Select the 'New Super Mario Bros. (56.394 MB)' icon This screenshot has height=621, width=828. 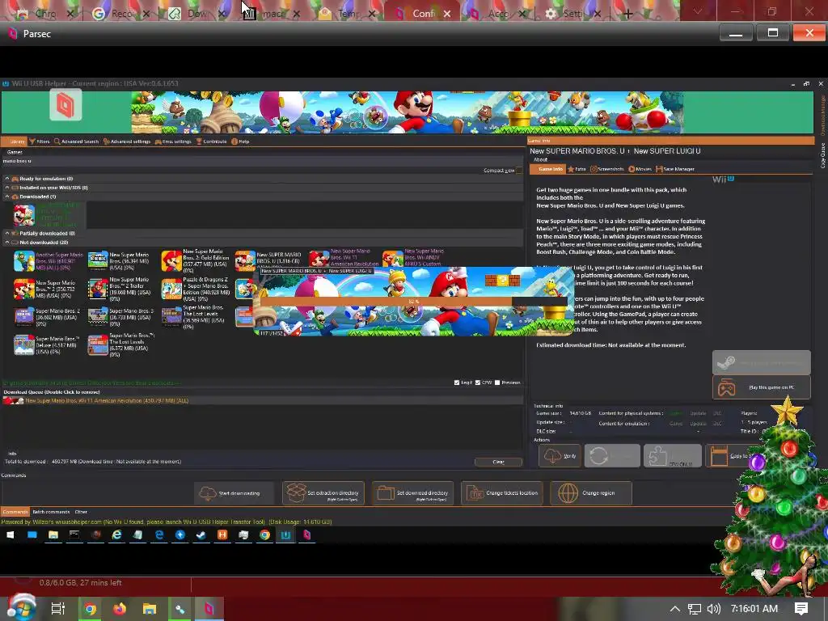[98, 261]
